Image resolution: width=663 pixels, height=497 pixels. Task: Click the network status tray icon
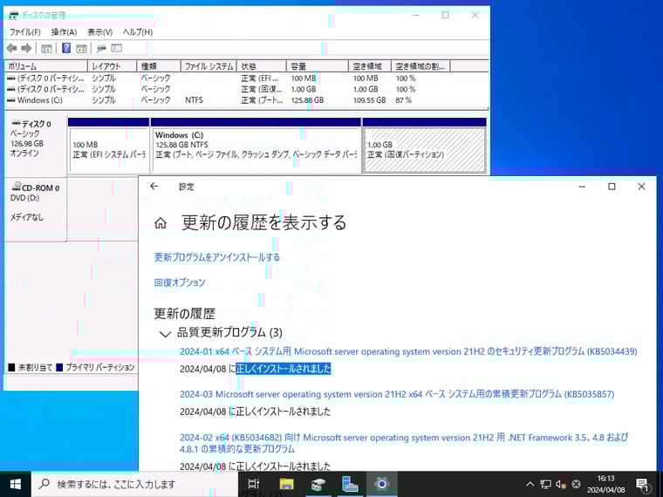pos(545,484)
